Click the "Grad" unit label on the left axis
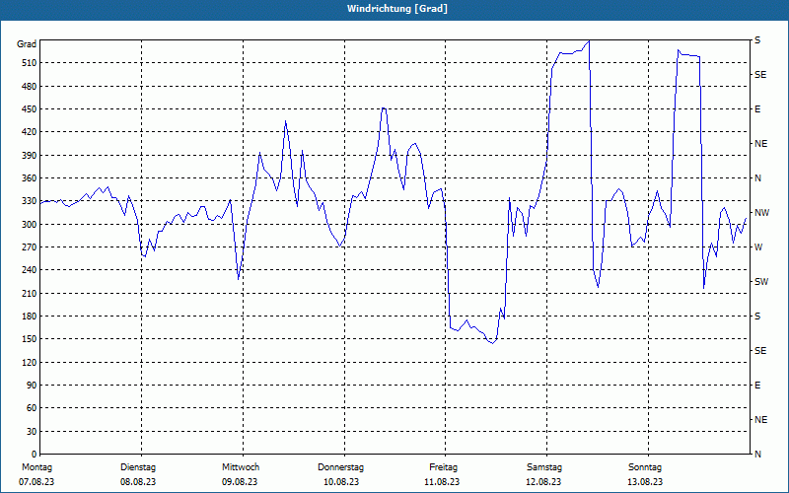 pyautogui.click(x=27, y=44)
